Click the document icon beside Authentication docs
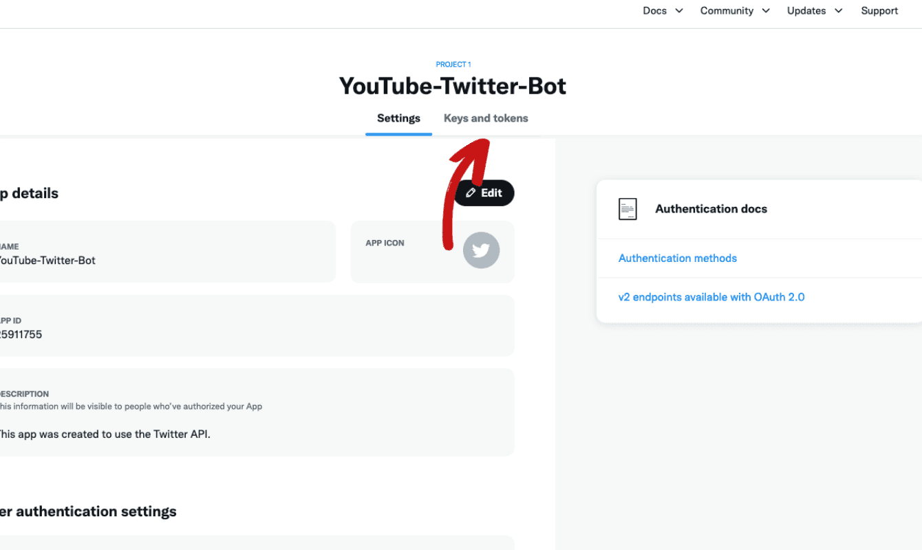922x550 pixels. (628, 209)
